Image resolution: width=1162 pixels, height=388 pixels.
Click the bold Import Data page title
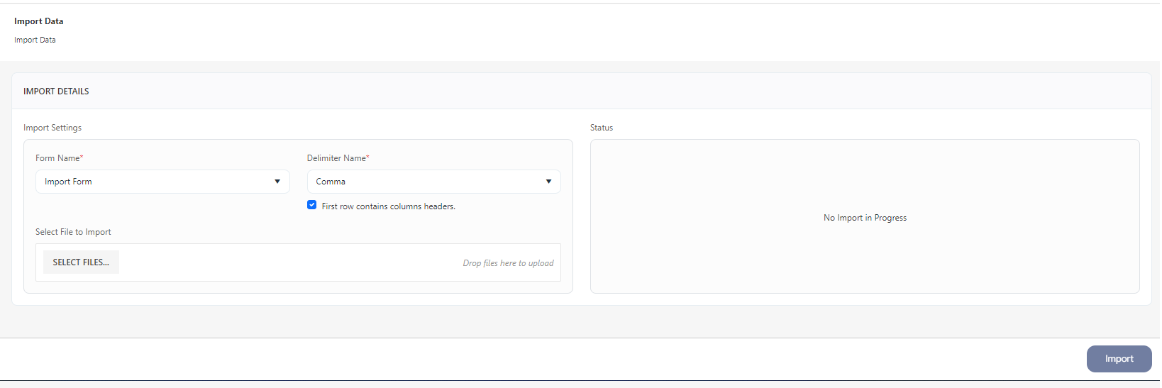click(x=39, y=21)
